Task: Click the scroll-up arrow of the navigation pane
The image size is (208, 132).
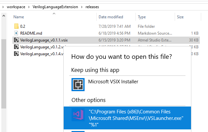Action: click(4, 16)
